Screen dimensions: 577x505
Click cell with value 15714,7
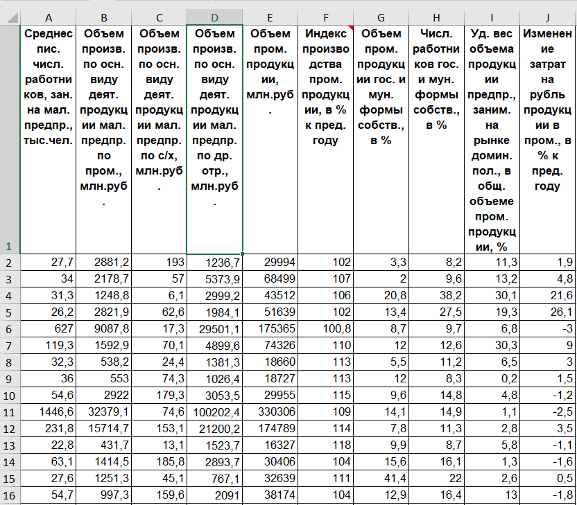[104, 429]
